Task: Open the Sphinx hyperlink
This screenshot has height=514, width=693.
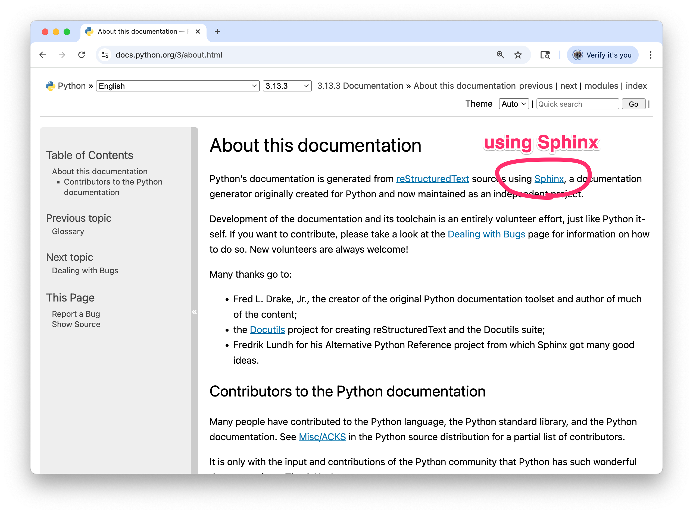Action: (x=549, y=179)
